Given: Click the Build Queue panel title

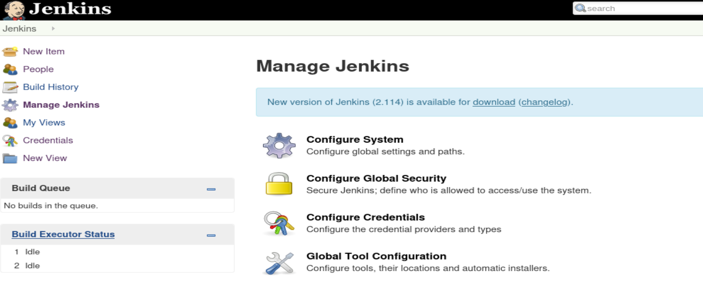Looking at the screenshot, I should click(x=41, y=188).
